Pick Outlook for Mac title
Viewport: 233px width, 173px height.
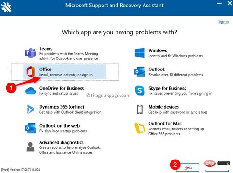click(165, 124)
